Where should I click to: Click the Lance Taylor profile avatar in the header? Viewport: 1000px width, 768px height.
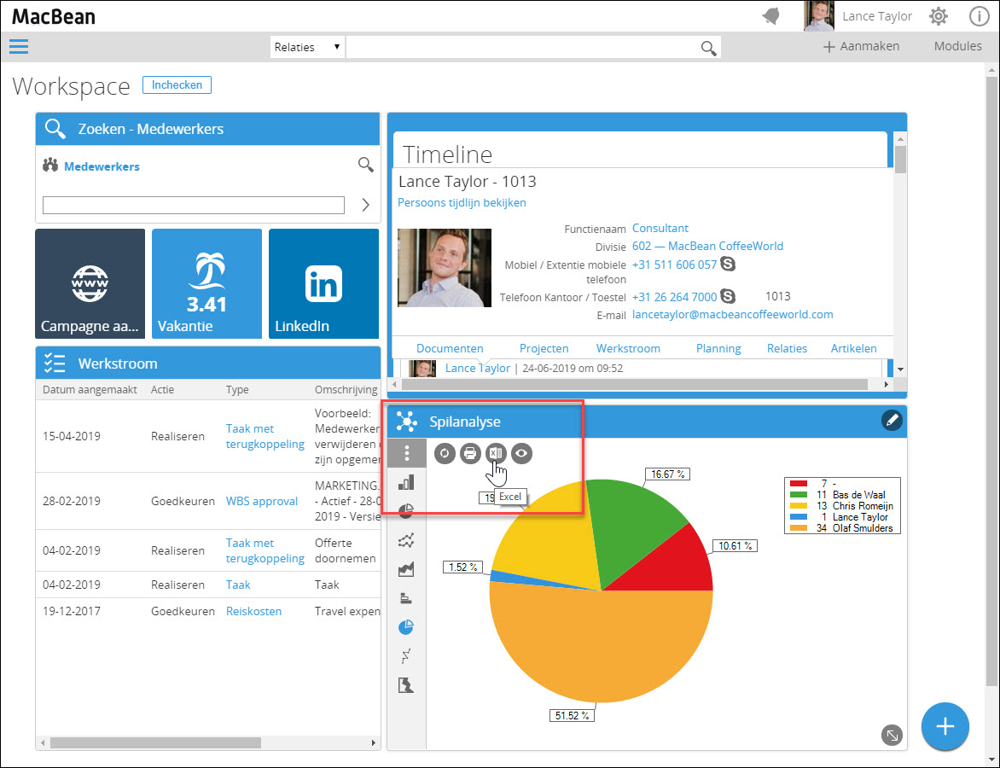[x=819, y=16]
